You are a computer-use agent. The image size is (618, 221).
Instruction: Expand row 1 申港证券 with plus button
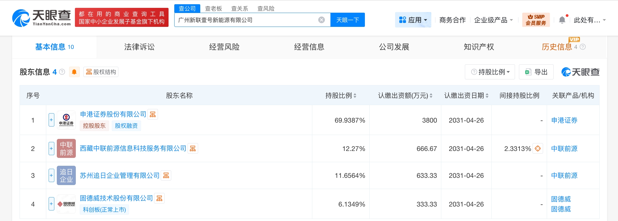pos(51,120)
